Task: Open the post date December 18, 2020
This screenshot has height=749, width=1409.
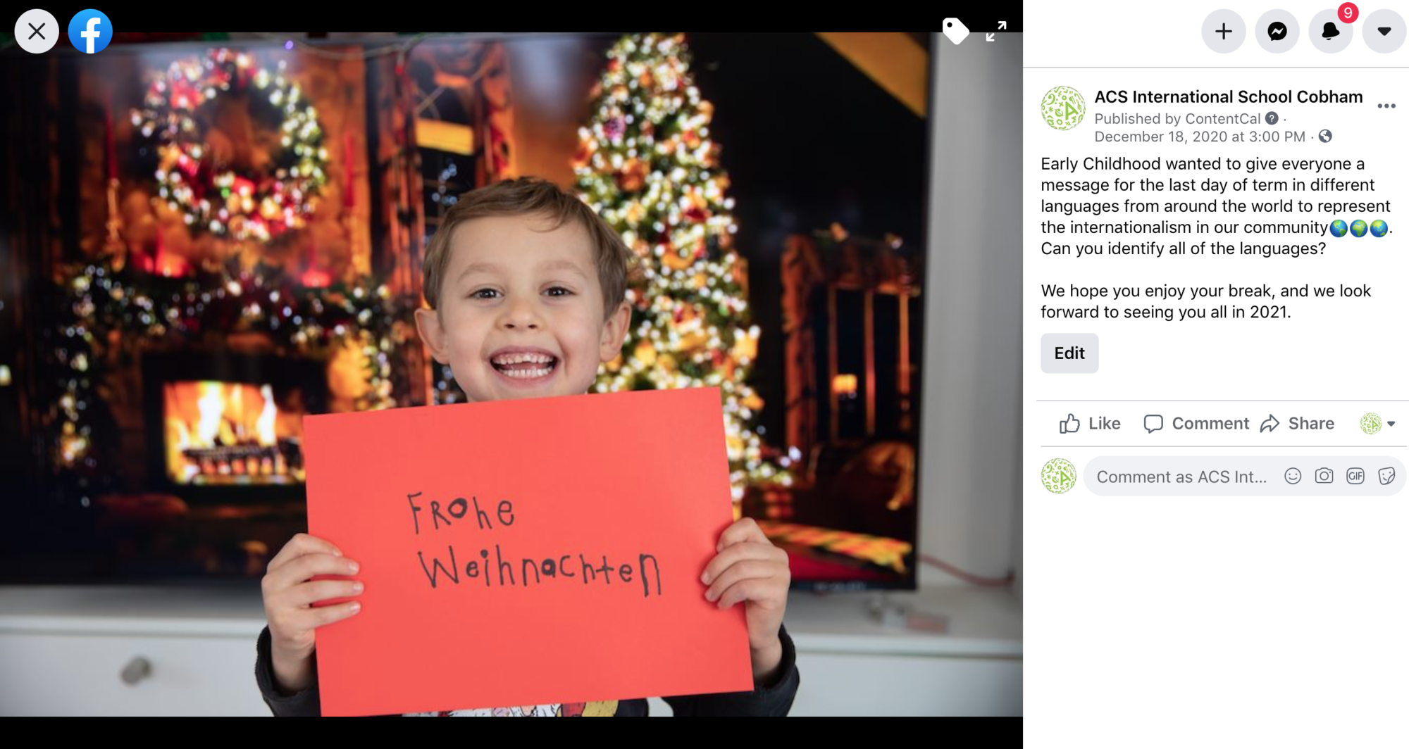Action: pos(1199,137)
